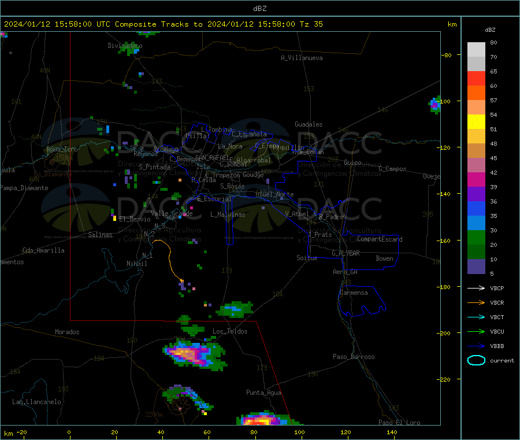Click the 'Guadales' map label
520x440 pixels.
tap(309, 124)
